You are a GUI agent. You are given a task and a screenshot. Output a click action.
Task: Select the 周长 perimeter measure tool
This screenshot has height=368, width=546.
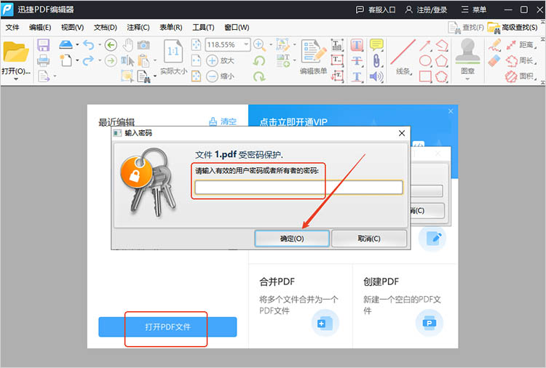[521, 60]
